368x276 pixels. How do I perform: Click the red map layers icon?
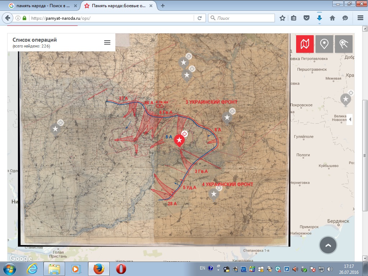[x=305, y=44]
